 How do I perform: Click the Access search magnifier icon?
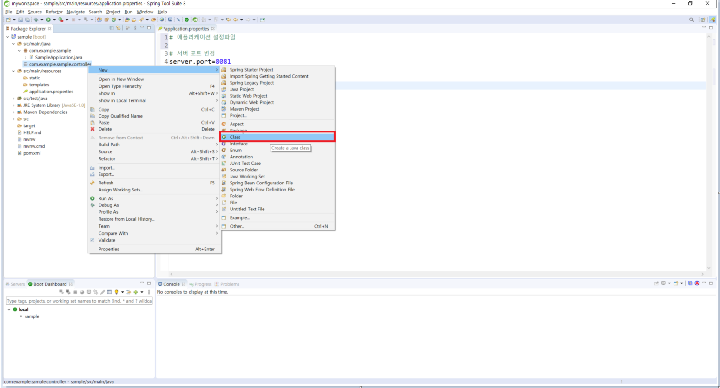[x=692, y=20]
